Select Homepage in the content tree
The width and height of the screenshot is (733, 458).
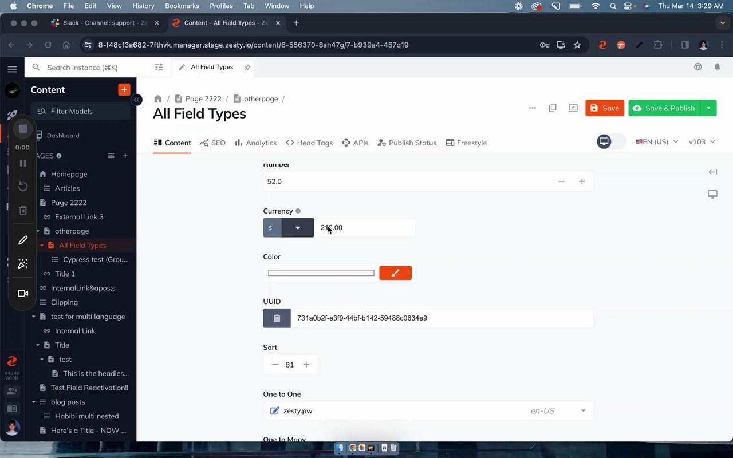pyautogui.click(x=69, y=174)
